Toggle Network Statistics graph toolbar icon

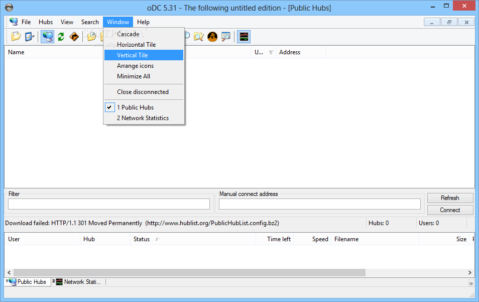click(244, 37)
